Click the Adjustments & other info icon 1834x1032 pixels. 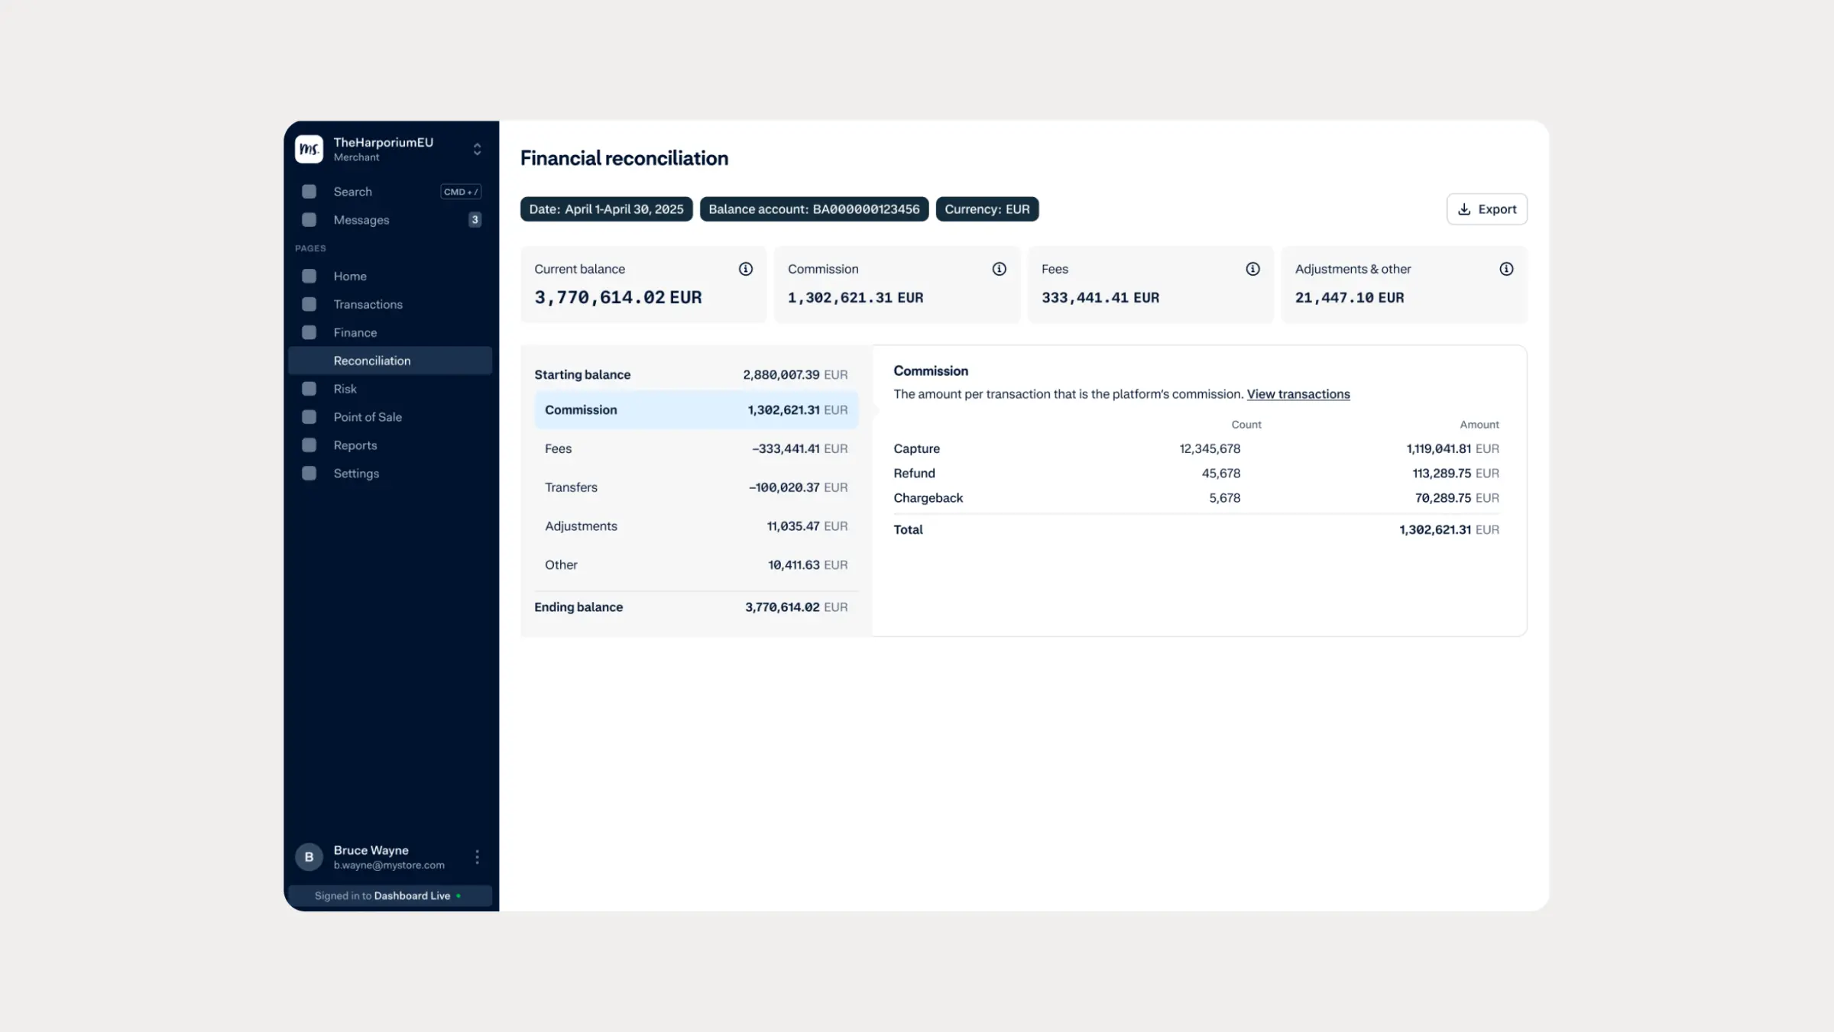pyautogui.click(x=1505, y=269)
